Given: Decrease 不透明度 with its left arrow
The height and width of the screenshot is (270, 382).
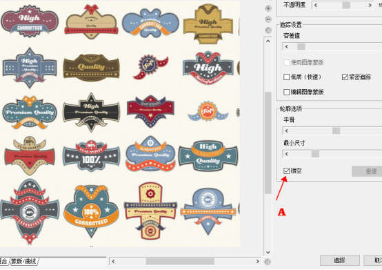Looking at the screenshot, I should [316, 5].
